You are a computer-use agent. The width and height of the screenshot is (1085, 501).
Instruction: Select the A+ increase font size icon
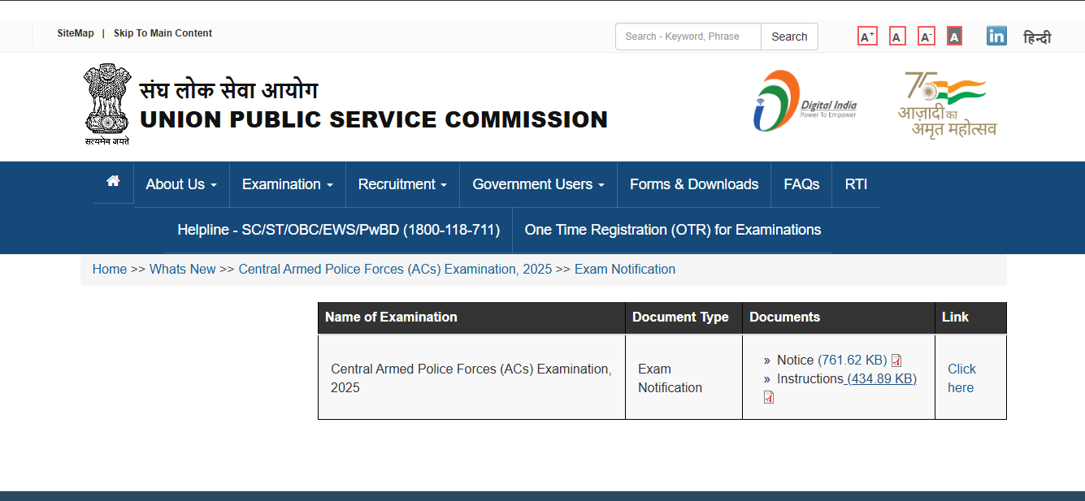pyautogui.click(x=866, y=36)
